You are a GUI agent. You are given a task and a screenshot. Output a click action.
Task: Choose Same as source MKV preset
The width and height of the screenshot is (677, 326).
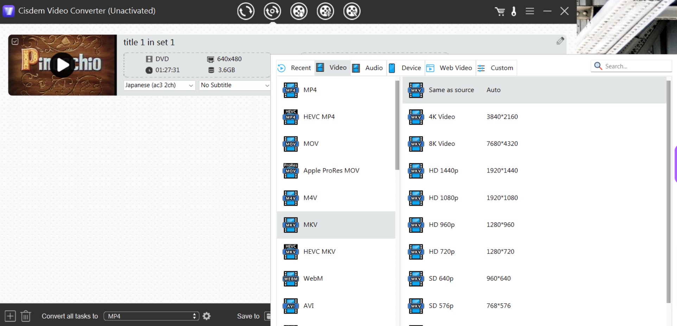coord(534,90)
